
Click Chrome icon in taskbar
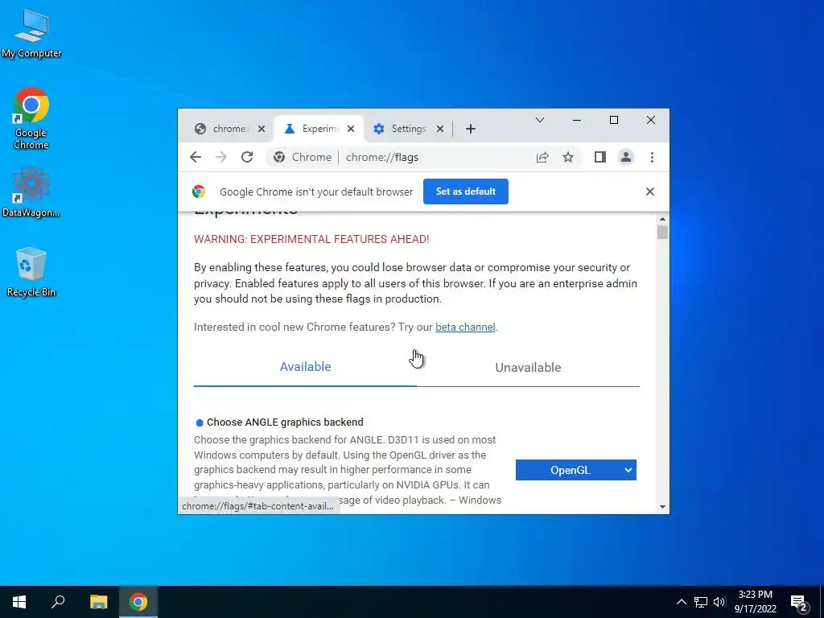click(138, 602)
